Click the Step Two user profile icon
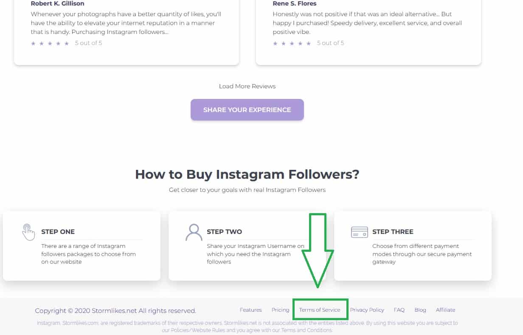This screenshot has width=523, height=335. click(x=194, y=232)
